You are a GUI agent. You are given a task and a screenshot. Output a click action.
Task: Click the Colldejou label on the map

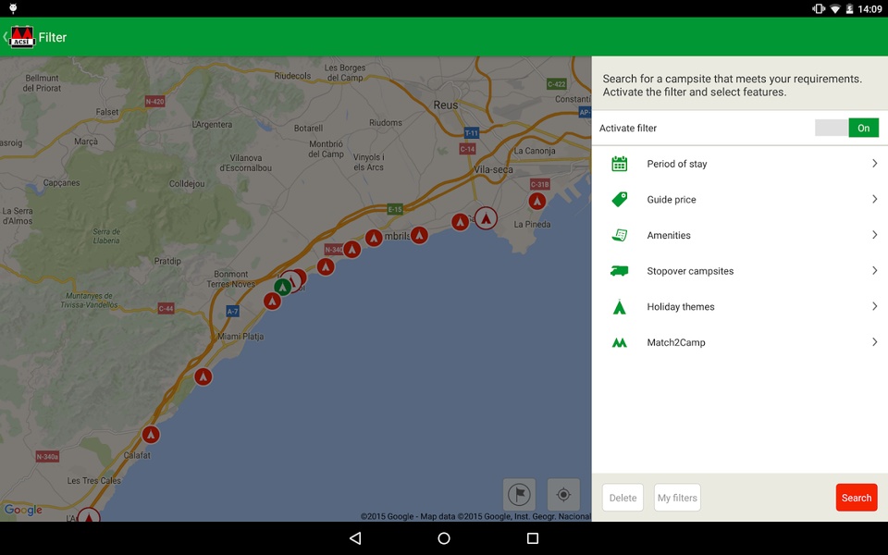[x=187, y=184]
